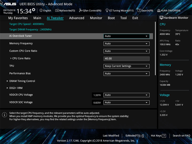
Task: Click the Memory heading in Hardware Monitor
Action: coord(165,65)
